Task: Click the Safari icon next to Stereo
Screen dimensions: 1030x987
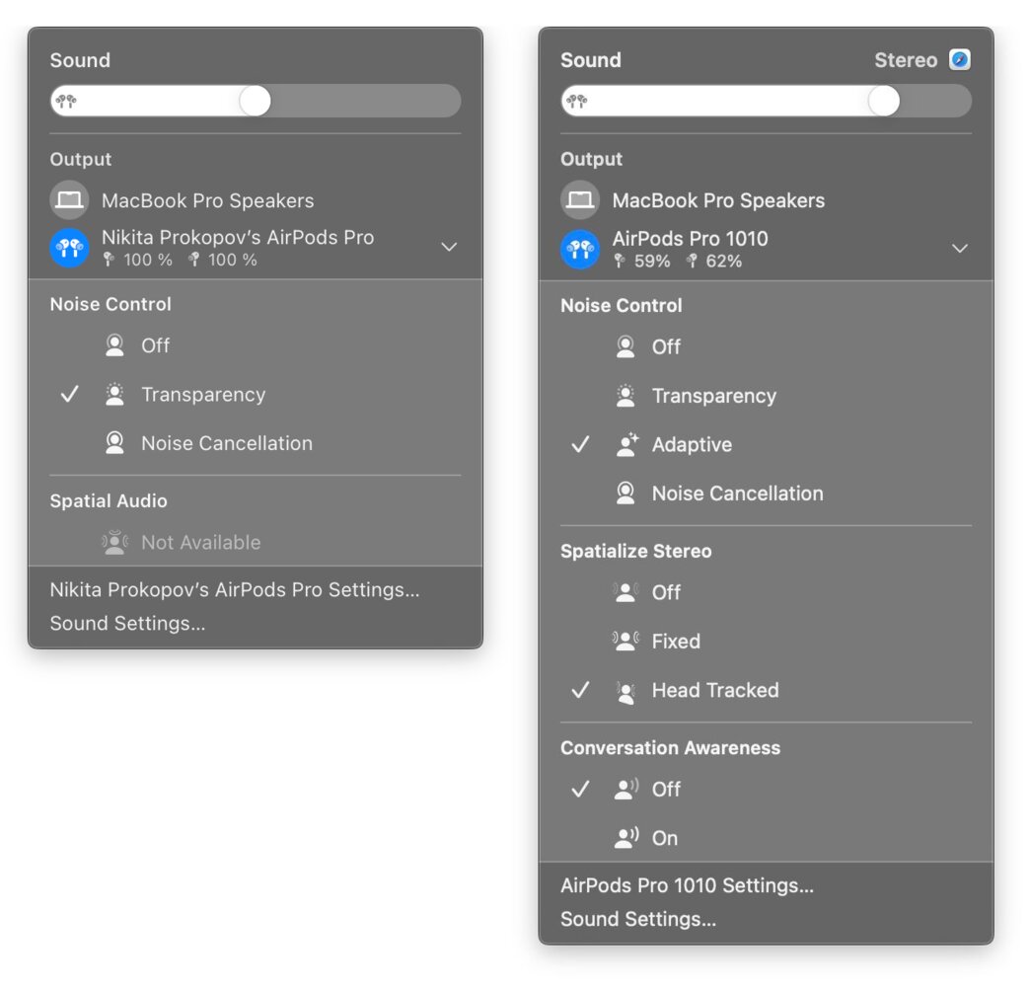Action: tap(960, 60)
